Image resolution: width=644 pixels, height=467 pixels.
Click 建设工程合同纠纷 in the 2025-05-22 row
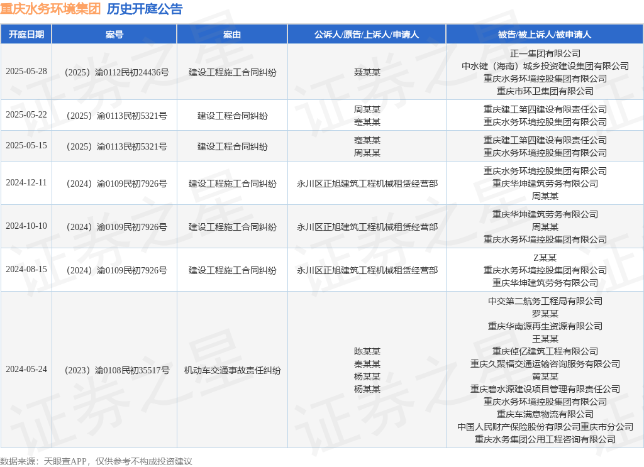[x=233, y=116]
